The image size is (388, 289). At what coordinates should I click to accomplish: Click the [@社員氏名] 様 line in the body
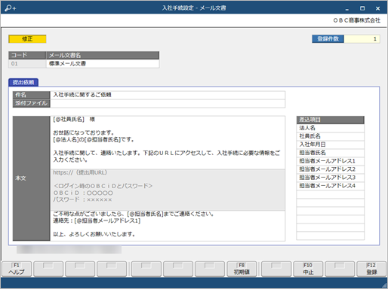pos(74,120)
